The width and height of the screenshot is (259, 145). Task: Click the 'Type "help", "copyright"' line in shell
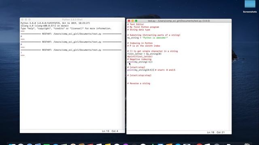pos(66,29)
